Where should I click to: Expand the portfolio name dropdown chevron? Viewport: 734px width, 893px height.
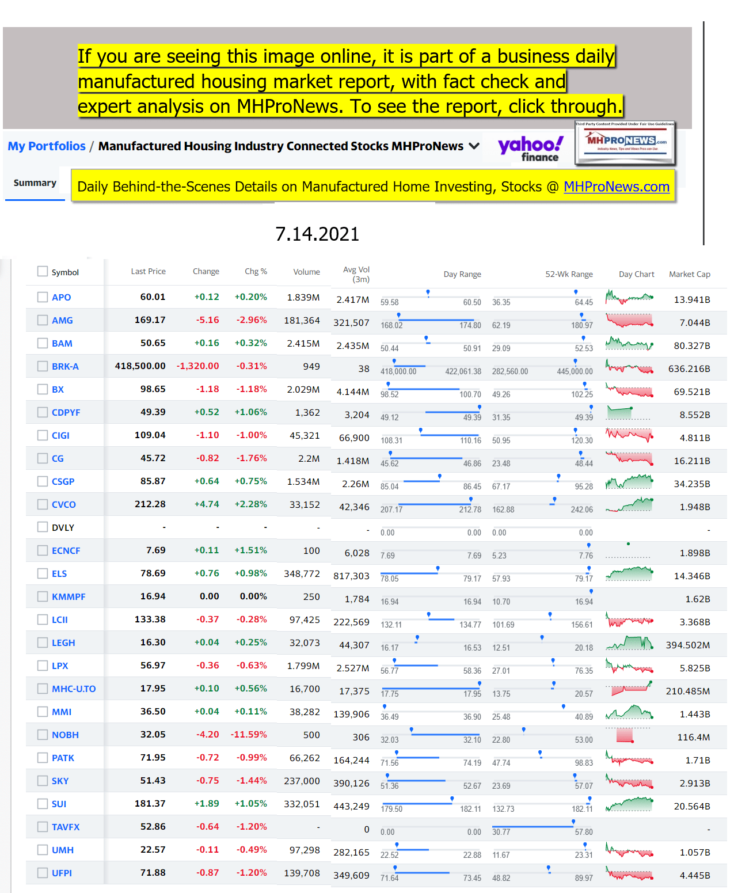474,146
